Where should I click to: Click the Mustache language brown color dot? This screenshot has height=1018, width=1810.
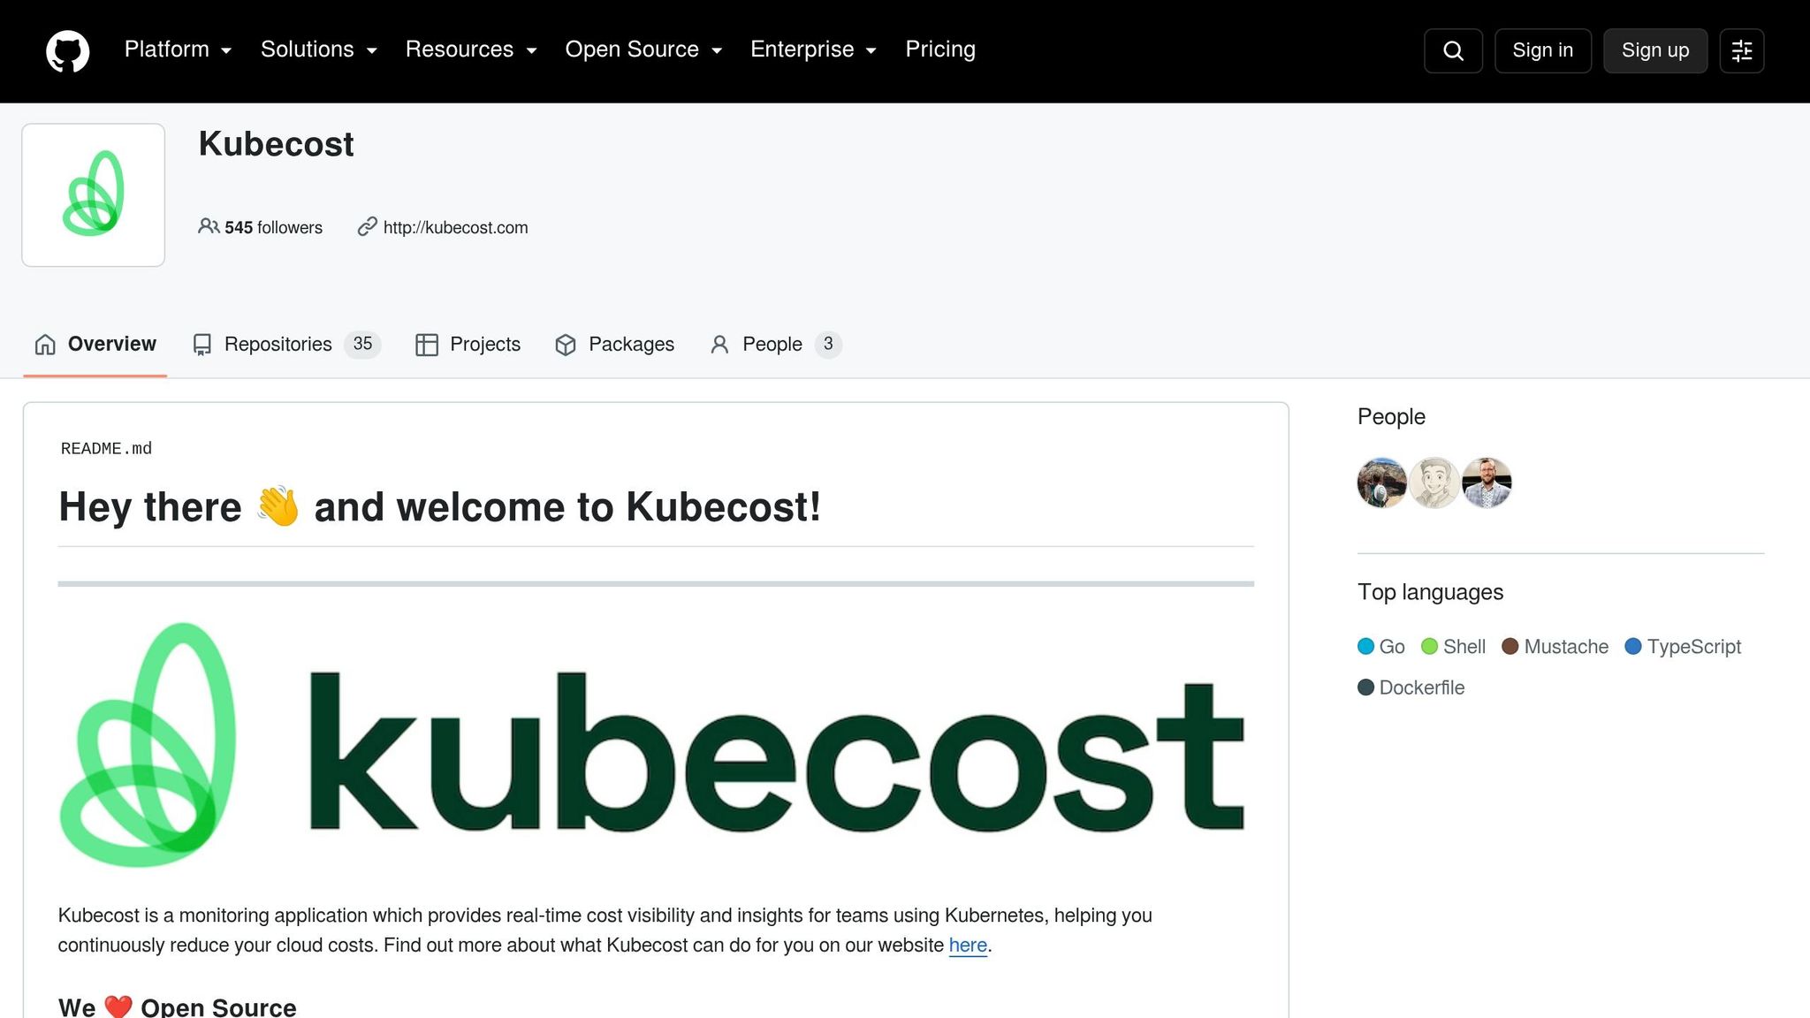1510,647
